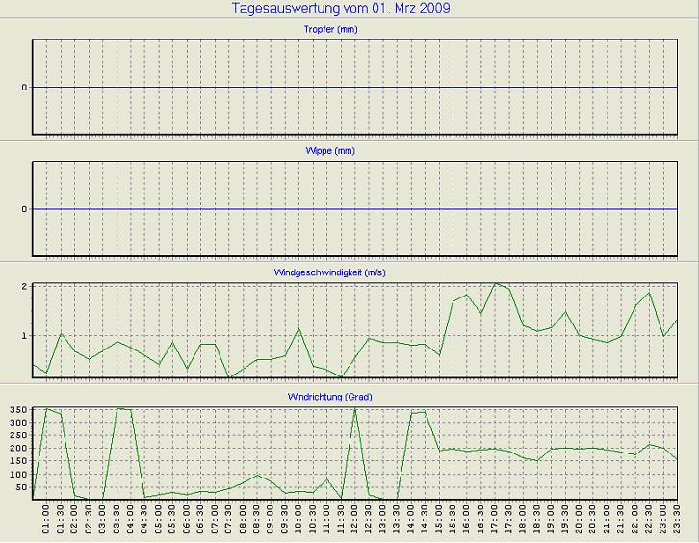The height and width of the screenshot is (543, 699).
Task: Click the 2 label on the Windgeschwindigkeit axis
Action: pyautogui.click(x=23, y=287)
